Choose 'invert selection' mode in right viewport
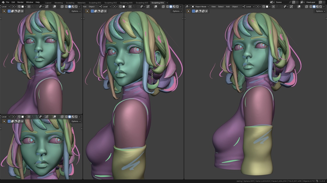The image size is (327, 183). pos(203,11)
